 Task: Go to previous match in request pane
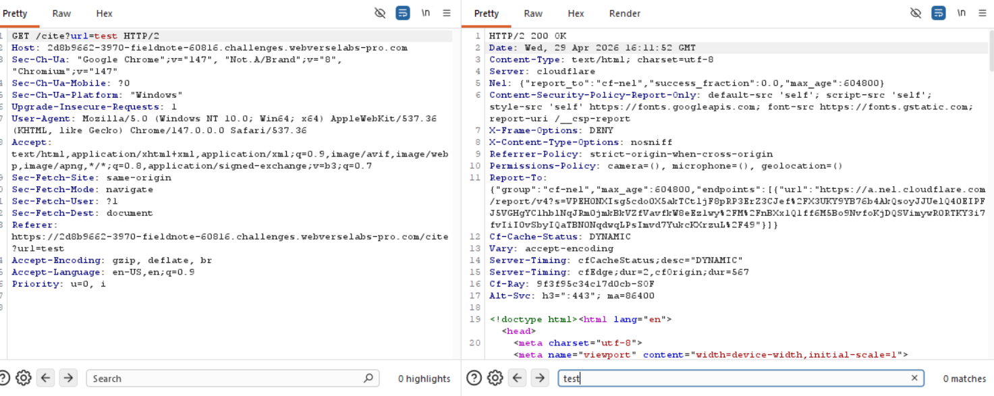(x=46, y=378)
